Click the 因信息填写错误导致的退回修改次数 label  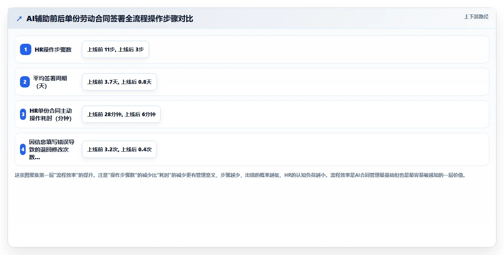click(x=52, y=149)
